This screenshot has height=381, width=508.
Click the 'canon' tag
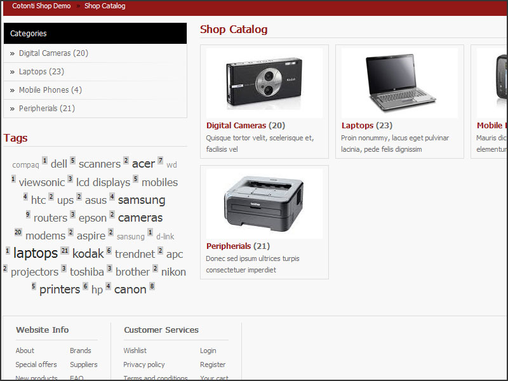pyautogui.click(x=130, y=290)
